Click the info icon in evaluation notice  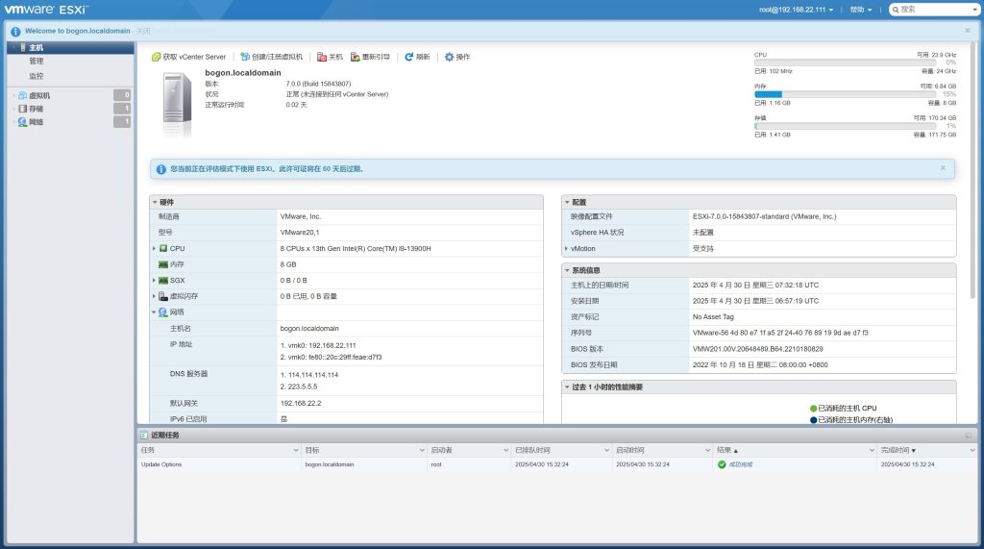pyautogui.click(x=160, y=169)
